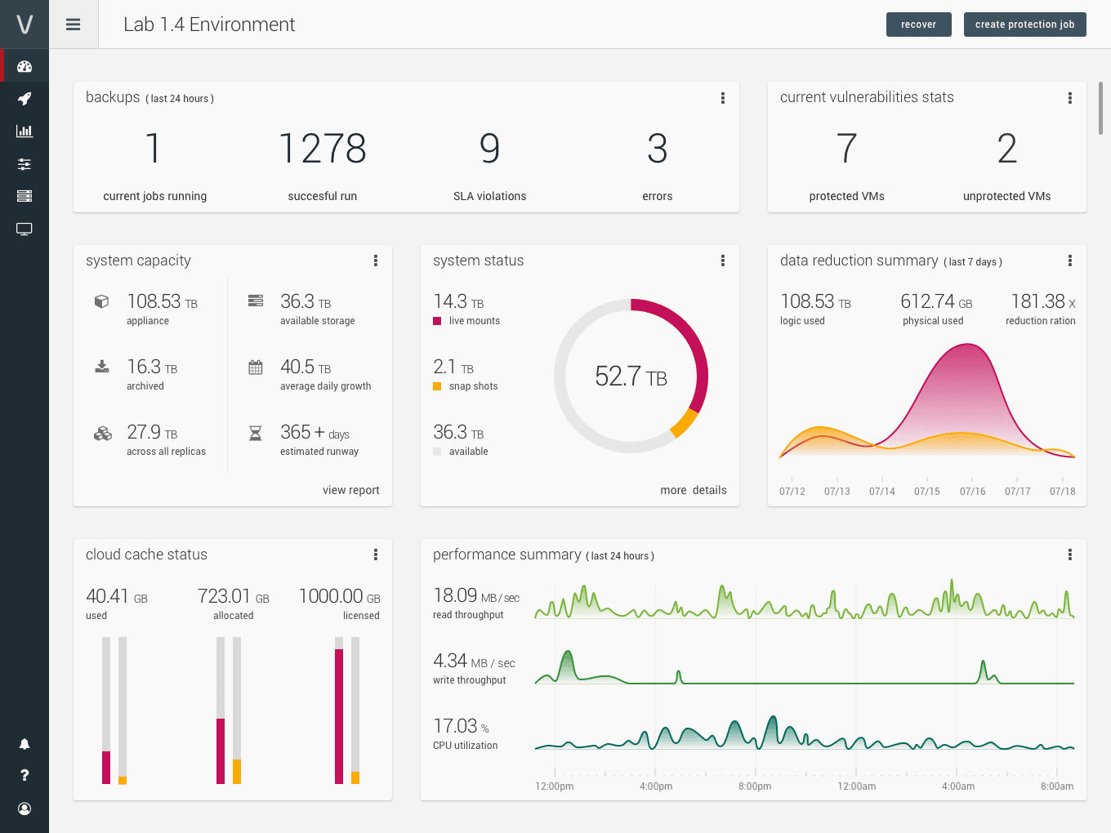This screenshot has width=1111, height=833.
Task: Click the replicas cubes icon
Action: (103, 433)
